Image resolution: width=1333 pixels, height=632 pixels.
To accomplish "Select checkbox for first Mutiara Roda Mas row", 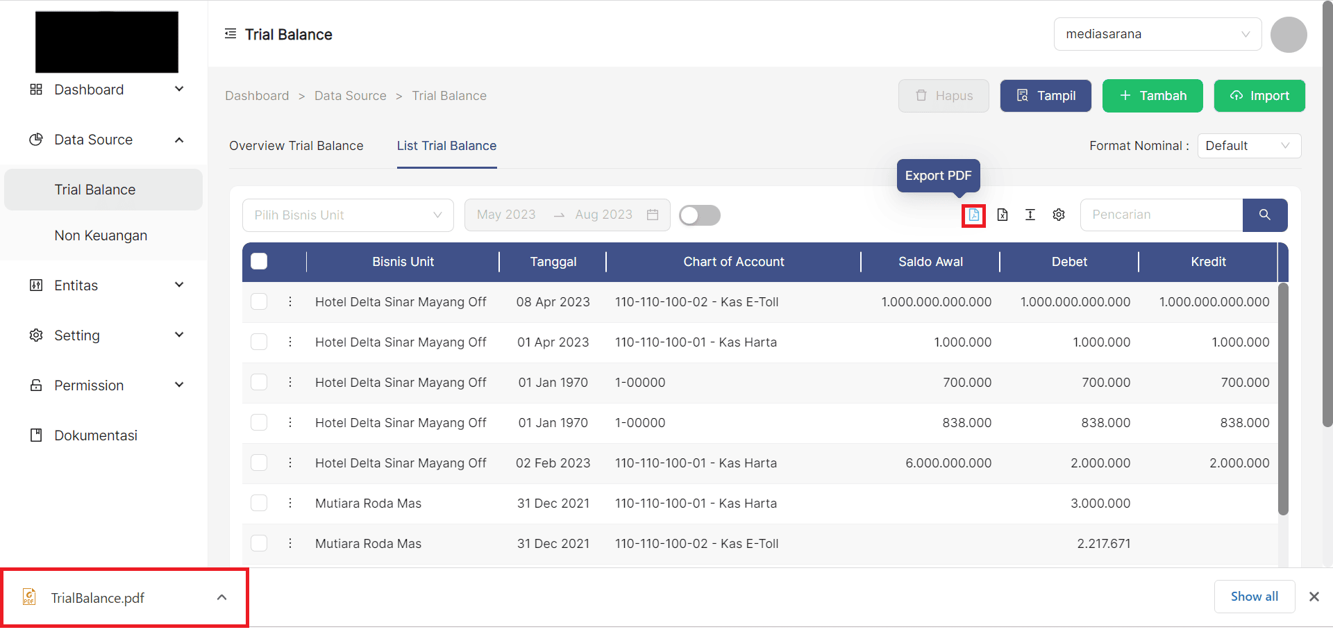I will (x=259, y=504).
